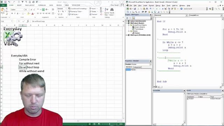This screenshot has height=126, width=224.
Task: Switch to Normal view in Excel status bar
Action: (x=90, y=124)
